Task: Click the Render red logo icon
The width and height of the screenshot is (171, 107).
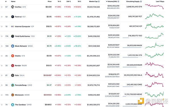Action: pyautogui.click(x=13, y=66)
